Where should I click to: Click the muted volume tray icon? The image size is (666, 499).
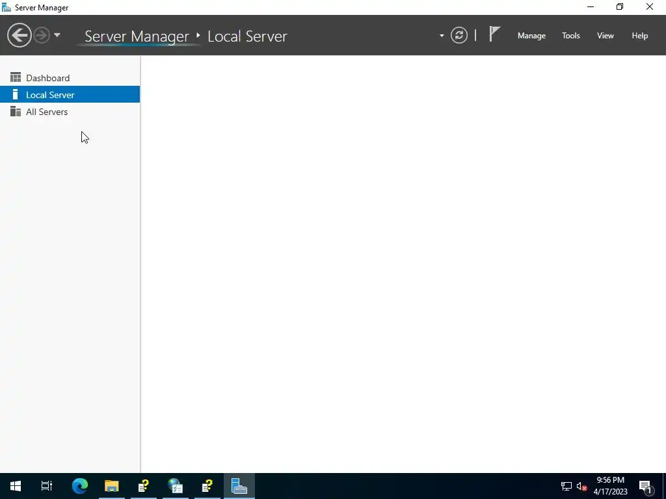(x=582, y=486)
